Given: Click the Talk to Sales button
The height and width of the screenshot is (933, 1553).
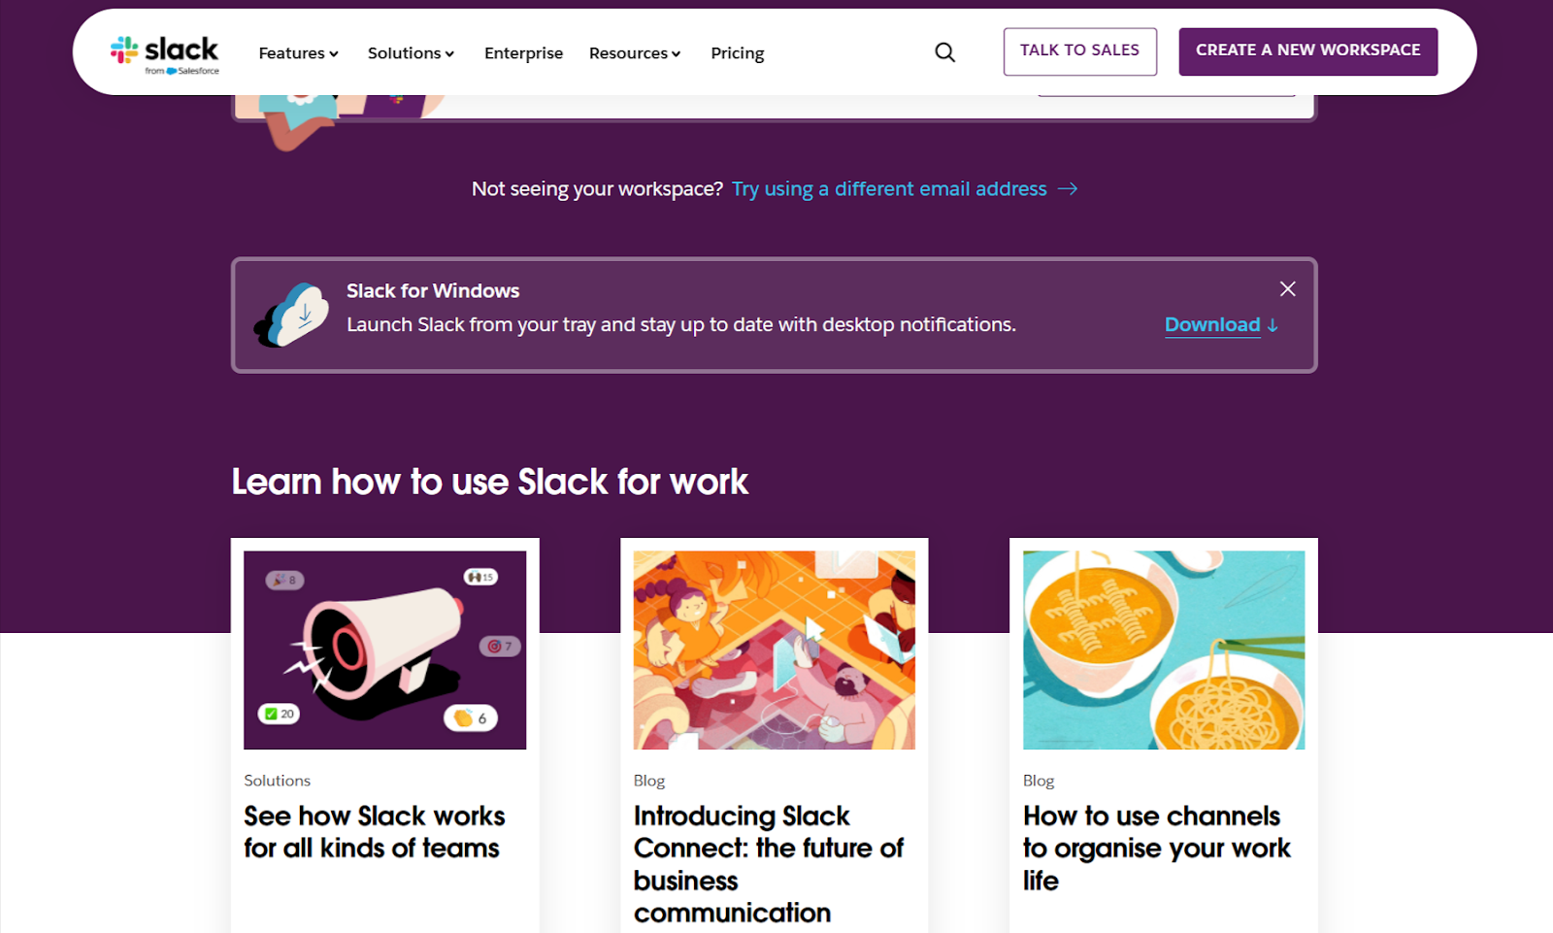Looking at the screenshot, I should pyautogui.click(x=1080, y=51).
